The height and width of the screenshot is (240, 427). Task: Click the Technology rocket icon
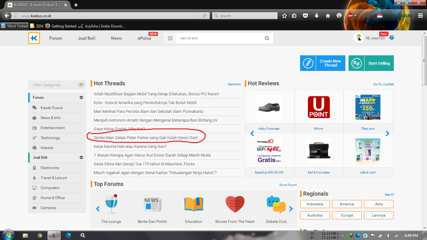click(x=34, y=138)
